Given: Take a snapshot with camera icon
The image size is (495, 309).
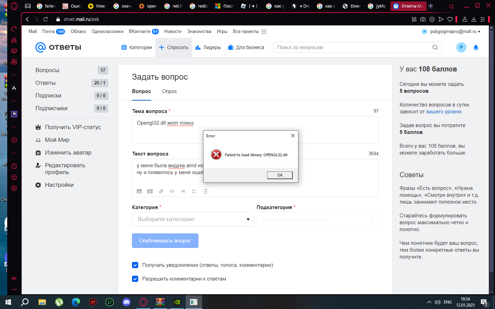Looking at the screenshot, I should click(423, 19).
